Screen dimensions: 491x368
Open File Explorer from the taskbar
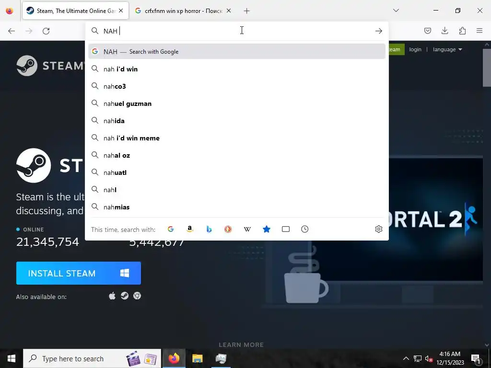[x=197, y=358]
